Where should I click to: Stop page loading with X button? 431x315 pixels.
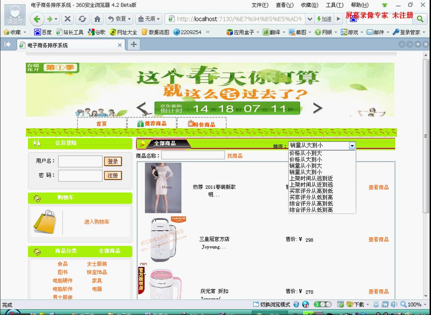[x=68, y=19]
